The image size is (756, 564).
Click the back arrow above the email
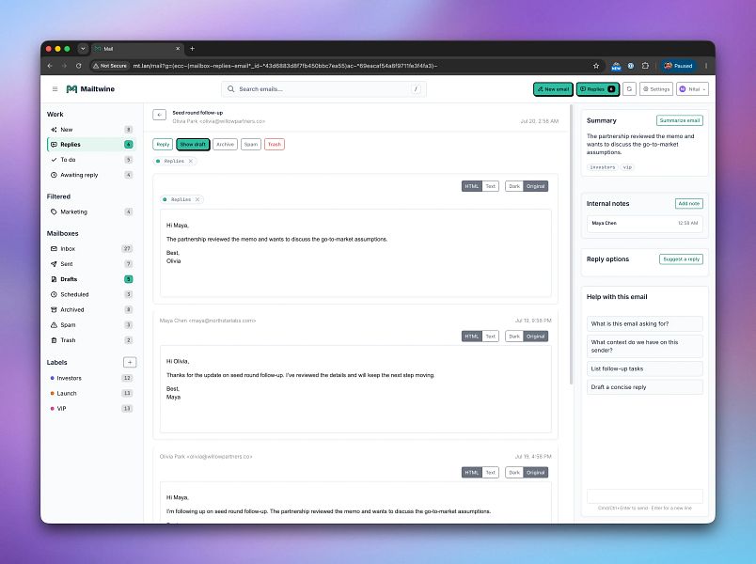click(x=160, y=115)
